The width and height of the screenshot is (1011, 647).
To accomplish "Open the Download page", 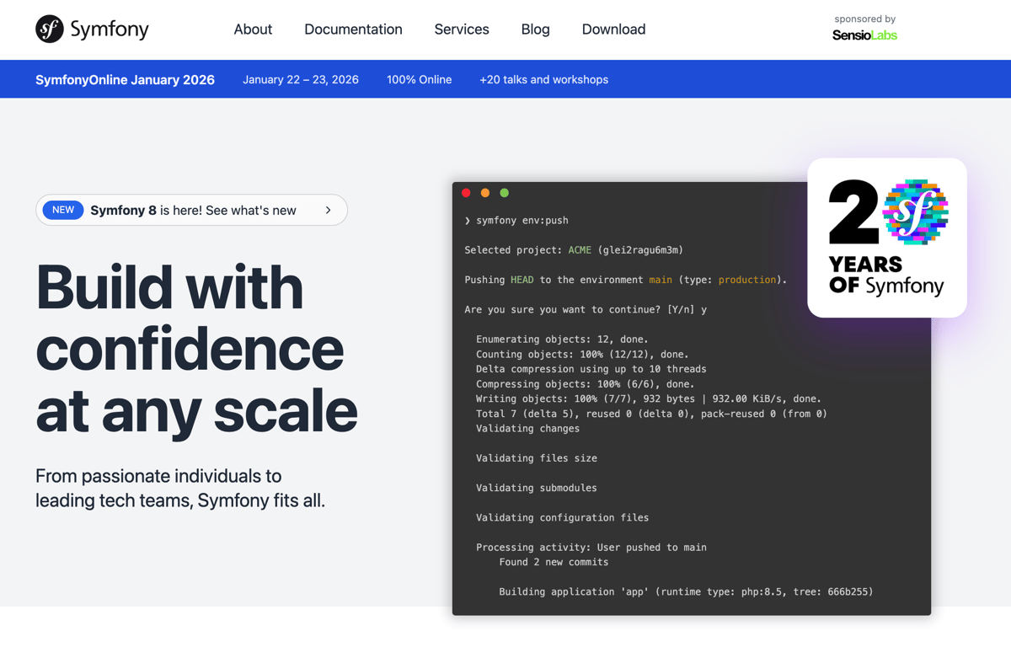I will click(x=613, y=29).
